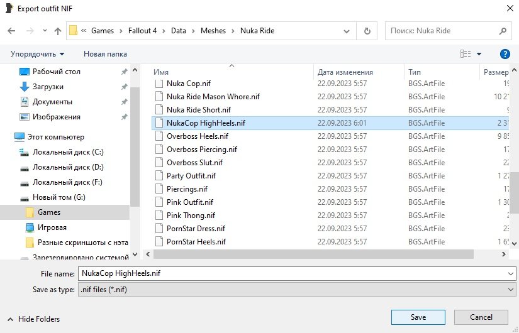The height and width of the screenshot is (333, 519).
Task: Sort files by Дата изменения column
Action: (x=345, y=72)
